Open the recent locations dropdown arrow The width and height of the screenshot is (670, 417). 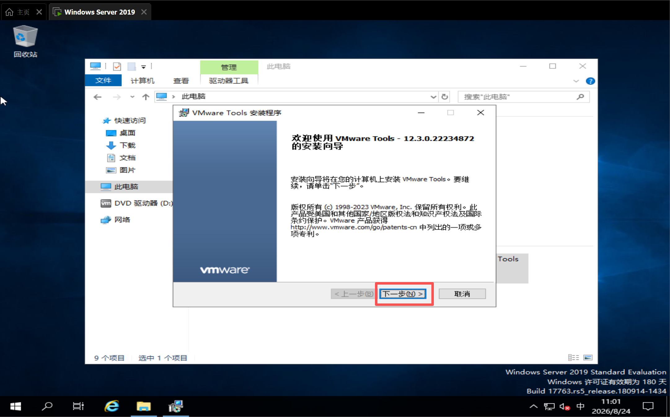132,97
